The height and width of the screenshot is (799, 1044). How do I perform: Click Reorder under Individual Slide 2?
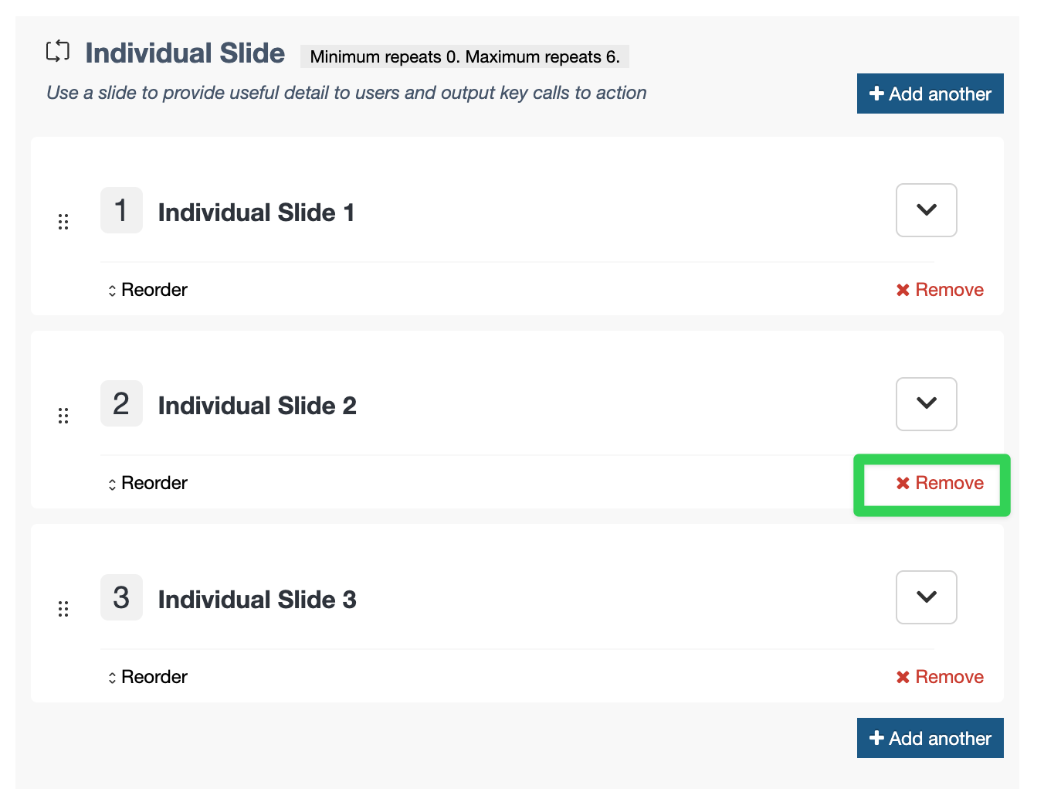[x=147, y=484]
